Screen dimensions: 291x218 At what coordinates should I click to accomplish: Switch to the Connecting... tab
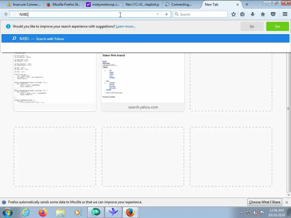[182, 5]
